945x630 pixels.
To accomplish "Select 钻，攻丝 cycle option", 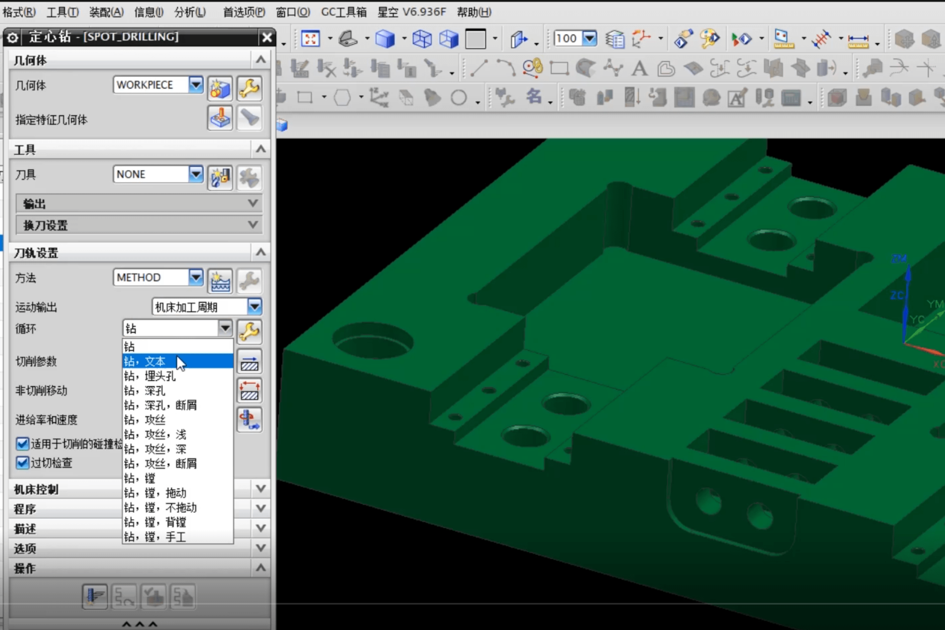I will click(145, 420).
